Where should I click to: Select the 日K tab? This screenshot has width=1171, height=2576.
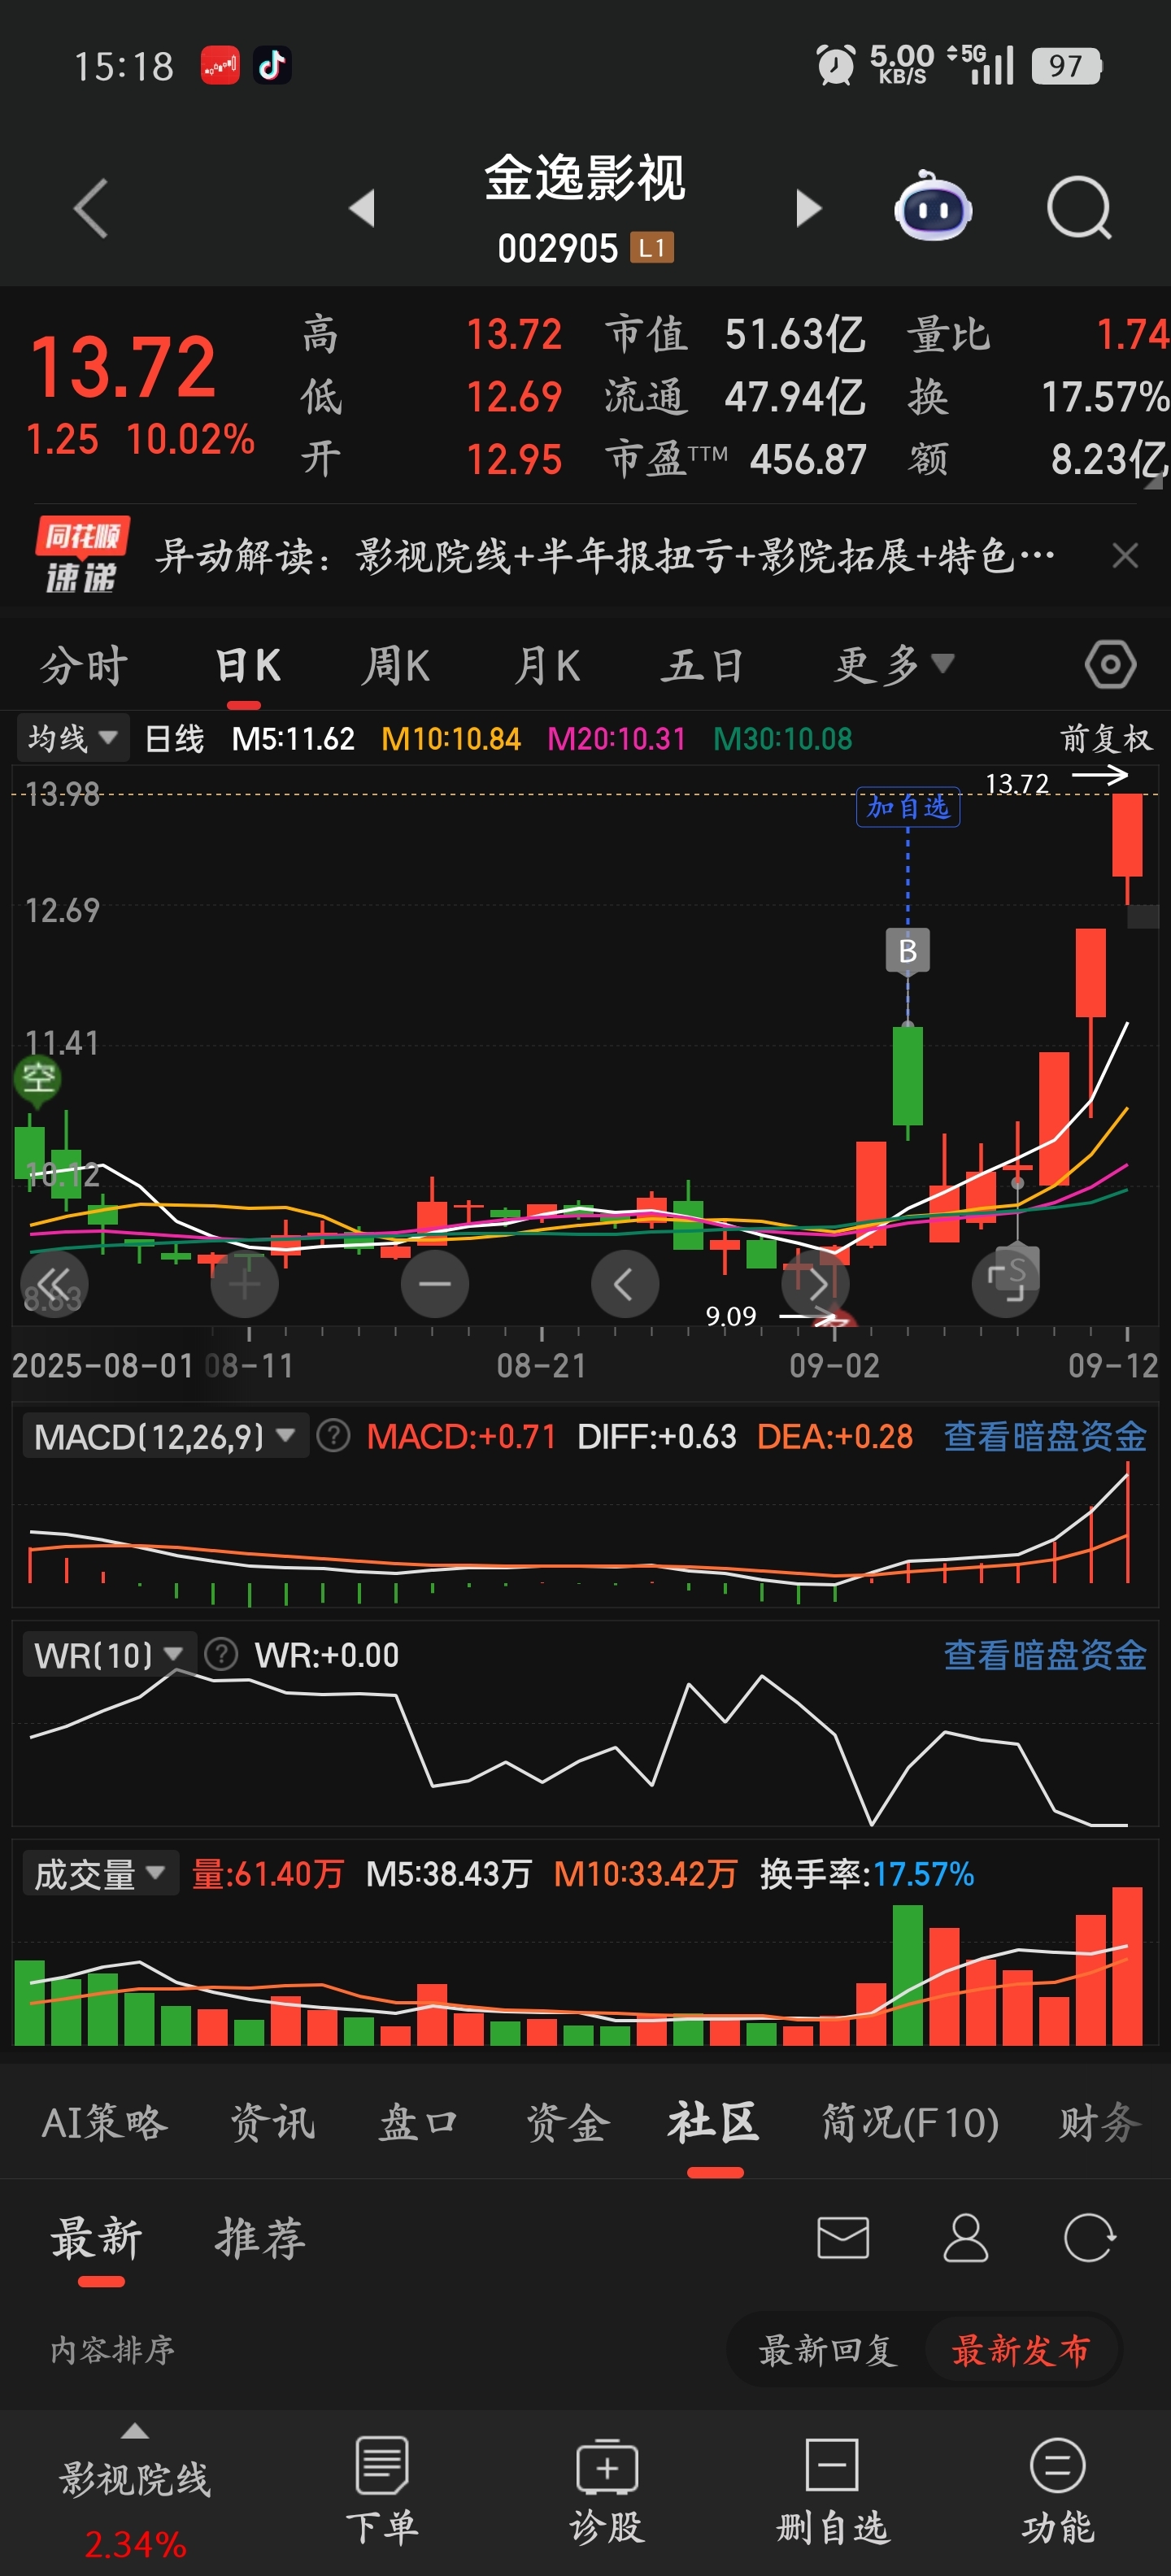[248, 665]
